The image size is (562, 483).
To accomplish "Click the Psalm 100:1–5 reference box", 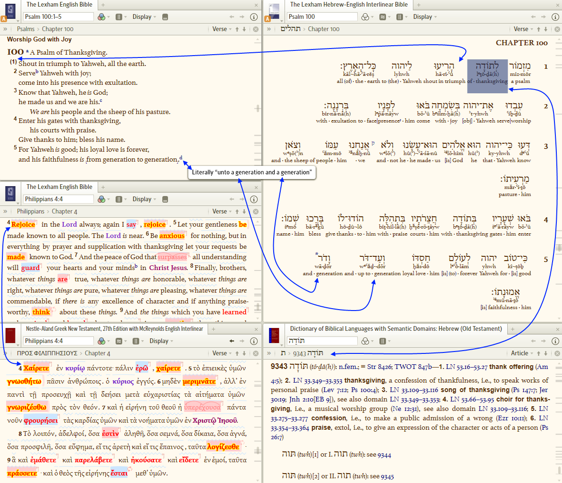I will tap(59, 16).
